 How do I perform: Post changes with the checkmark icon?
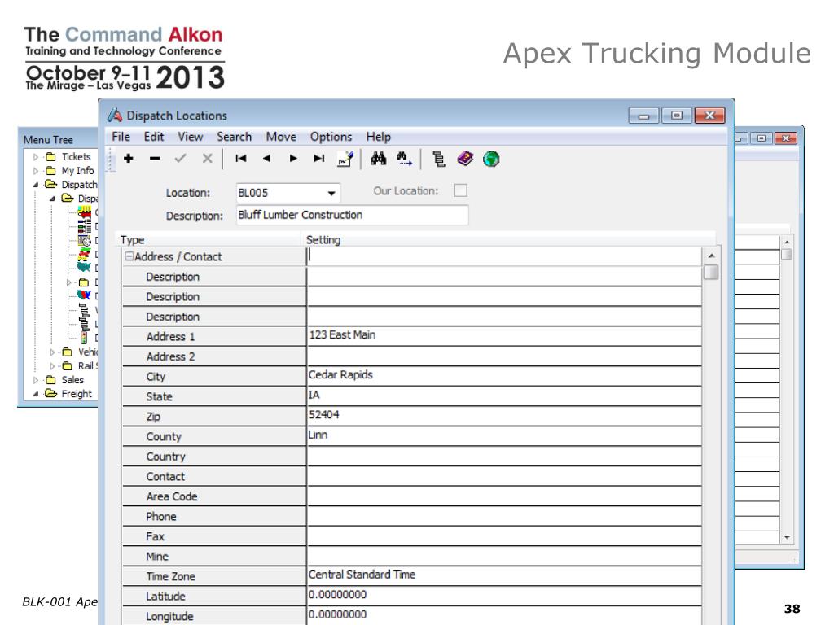[x=180, y=159]
